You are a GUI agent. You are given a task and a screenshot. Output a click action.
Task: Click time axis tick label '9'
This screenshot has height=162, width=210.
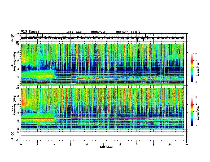[170, 145]
